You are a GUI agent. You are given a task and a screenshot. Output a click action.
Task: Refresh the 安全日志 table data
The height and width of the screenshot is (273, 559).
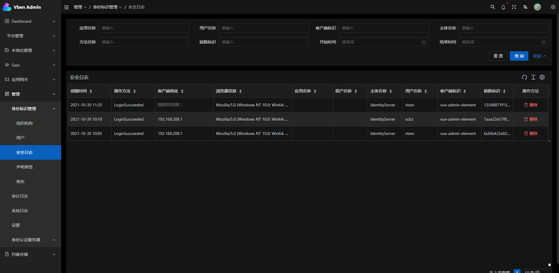pyautogui.click(x=524, y=77)
